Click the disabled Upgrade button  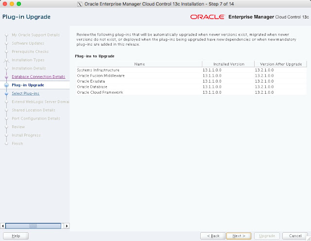[267, 236]
